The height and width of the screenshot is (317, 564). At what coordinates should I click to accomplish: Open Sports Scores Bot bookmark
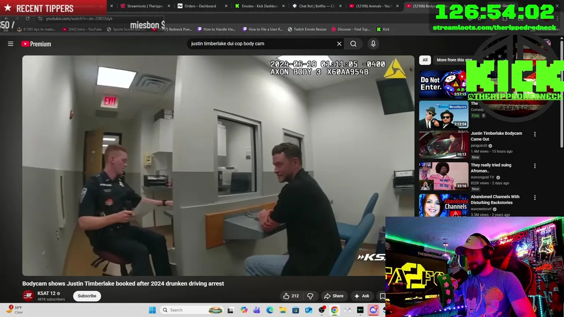point(126,29)
